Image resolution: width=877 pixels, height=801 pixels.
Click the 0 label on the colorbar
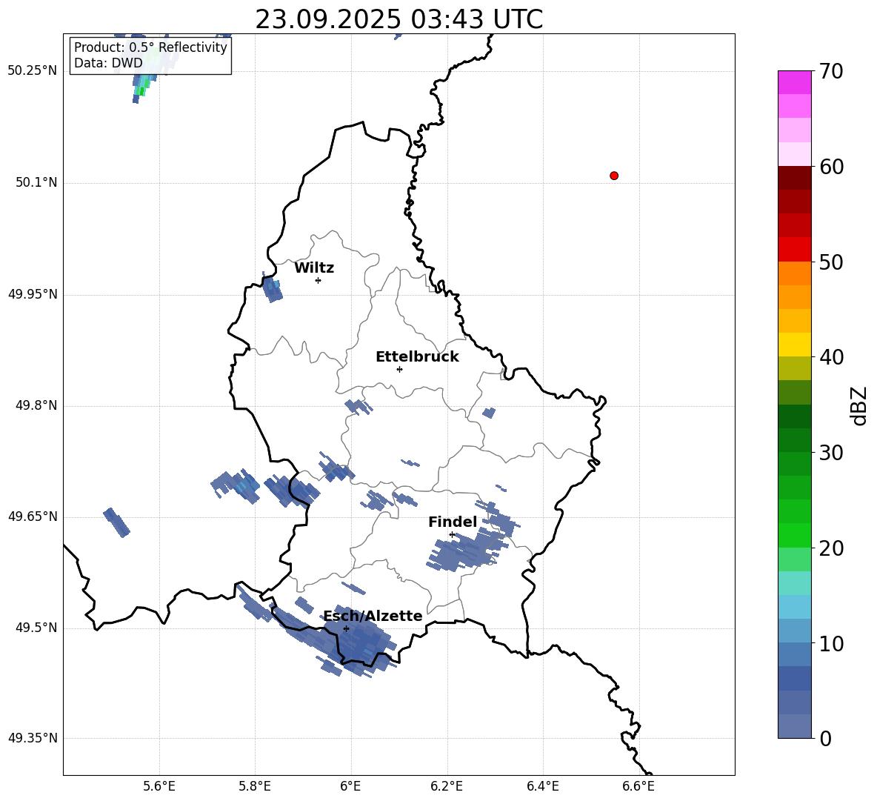[825, 738]
